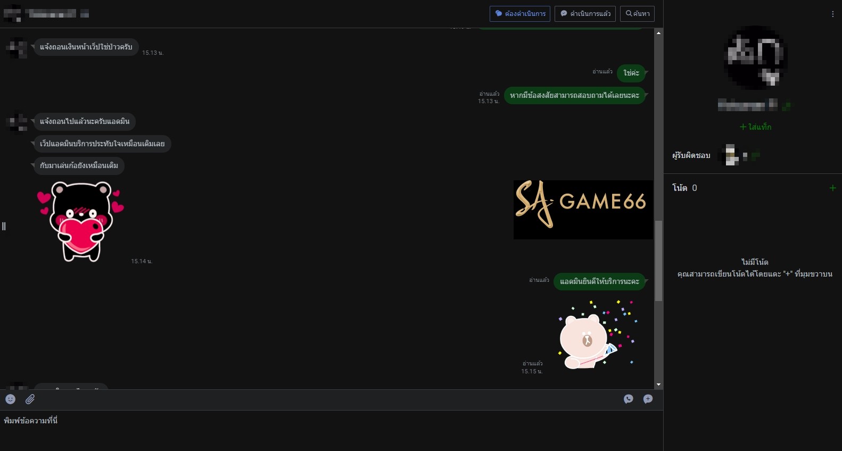This screenshot has width=842, height=451.
Task: Click the black bear heart sticker
Action: click(x=81, y=221)
